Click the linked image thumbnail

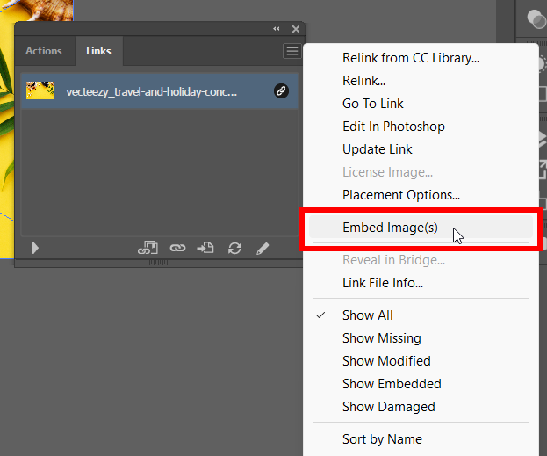pos(40,90)
